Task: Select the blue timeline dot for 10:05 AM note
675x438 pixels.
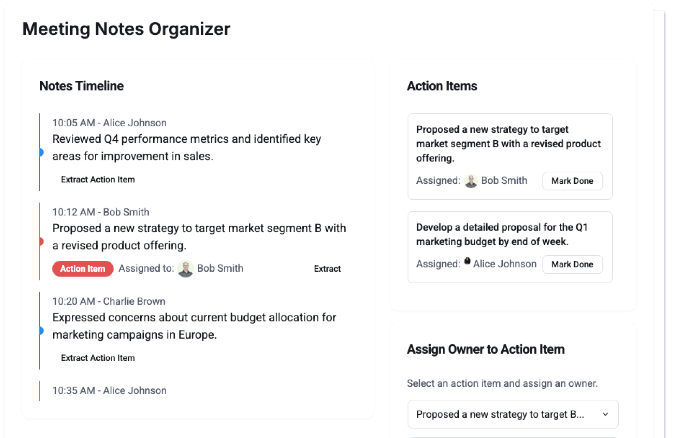Action: (x=41, y=152)
